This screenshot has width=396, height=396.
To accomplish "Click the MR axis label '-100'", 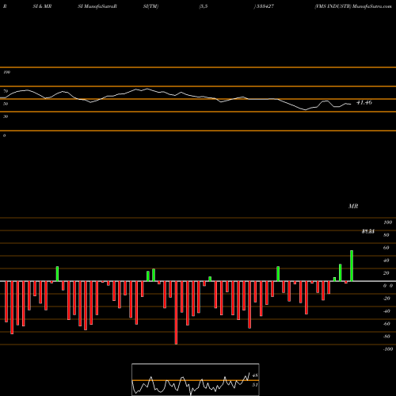I will click(388, 349).
